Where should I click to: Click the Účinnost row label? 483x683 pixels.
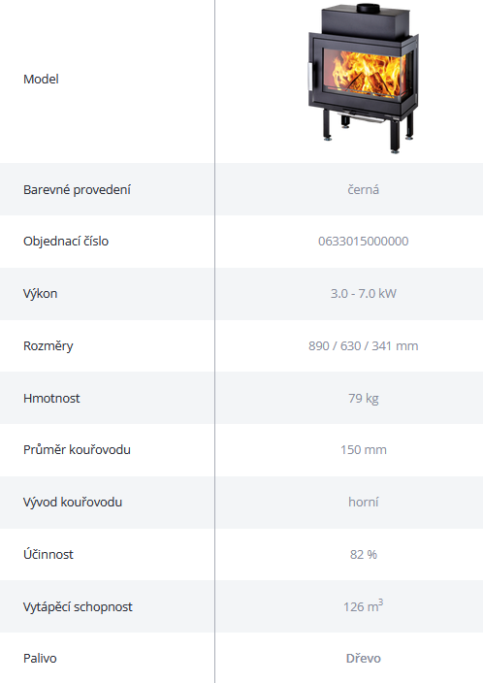[x=48, y=554]
